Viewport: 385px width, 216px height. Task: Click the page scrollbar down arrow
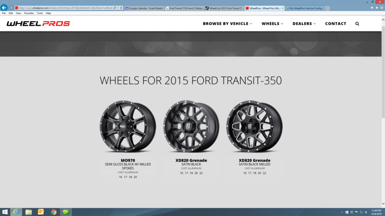[383, 204]
